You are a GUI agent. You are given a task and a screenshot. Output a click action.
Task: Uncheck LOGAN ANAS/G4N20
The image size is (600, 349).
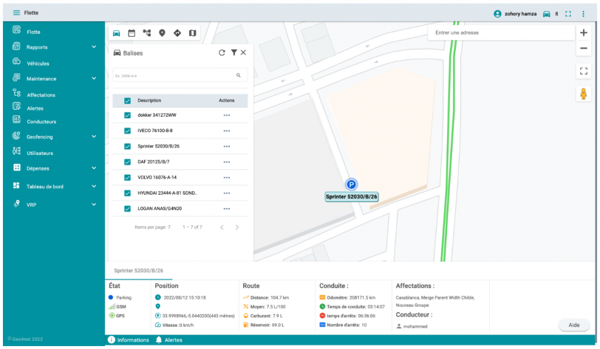[127, 209]
